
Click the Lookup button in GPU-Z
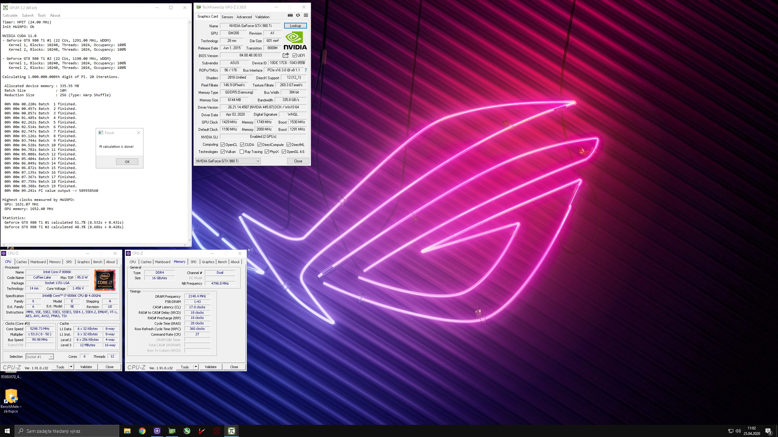(x=295, y=25)
